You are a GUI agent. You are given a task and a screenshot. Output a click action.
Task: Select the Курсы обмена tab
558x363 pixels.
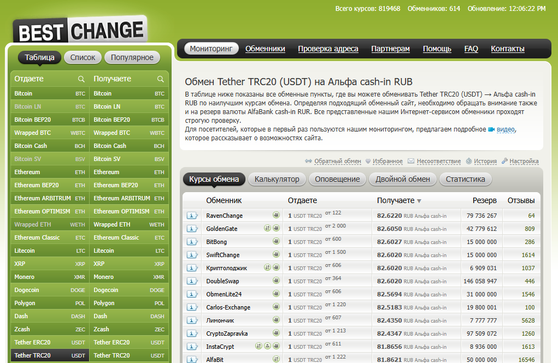214,179
